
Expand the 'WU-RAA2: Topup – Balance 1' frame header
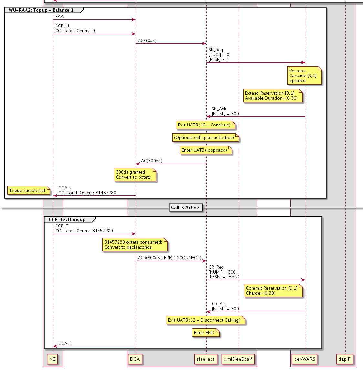pyautogui.click(x=42, y=10)
